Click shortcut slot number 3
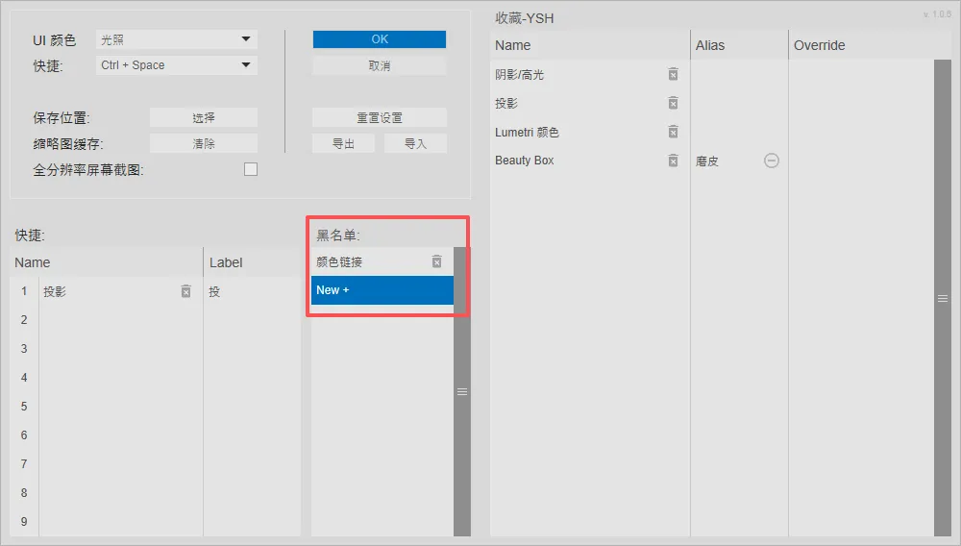 tap(24, 349)
